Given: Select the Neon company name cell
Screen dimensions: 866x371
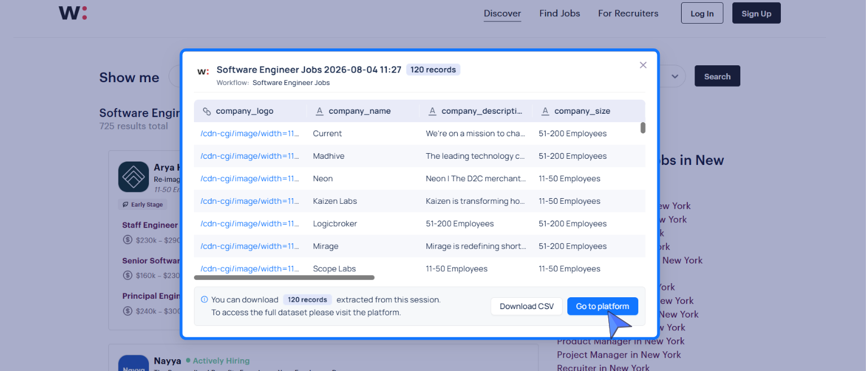Looking at the screenshot, I should click(x=363, y=178).
